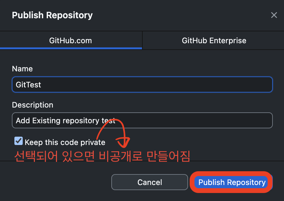Image resolution: width=284 pixels, height=201 pixels.
Task: Click the Description input field
Action: (x=142, y=120)
